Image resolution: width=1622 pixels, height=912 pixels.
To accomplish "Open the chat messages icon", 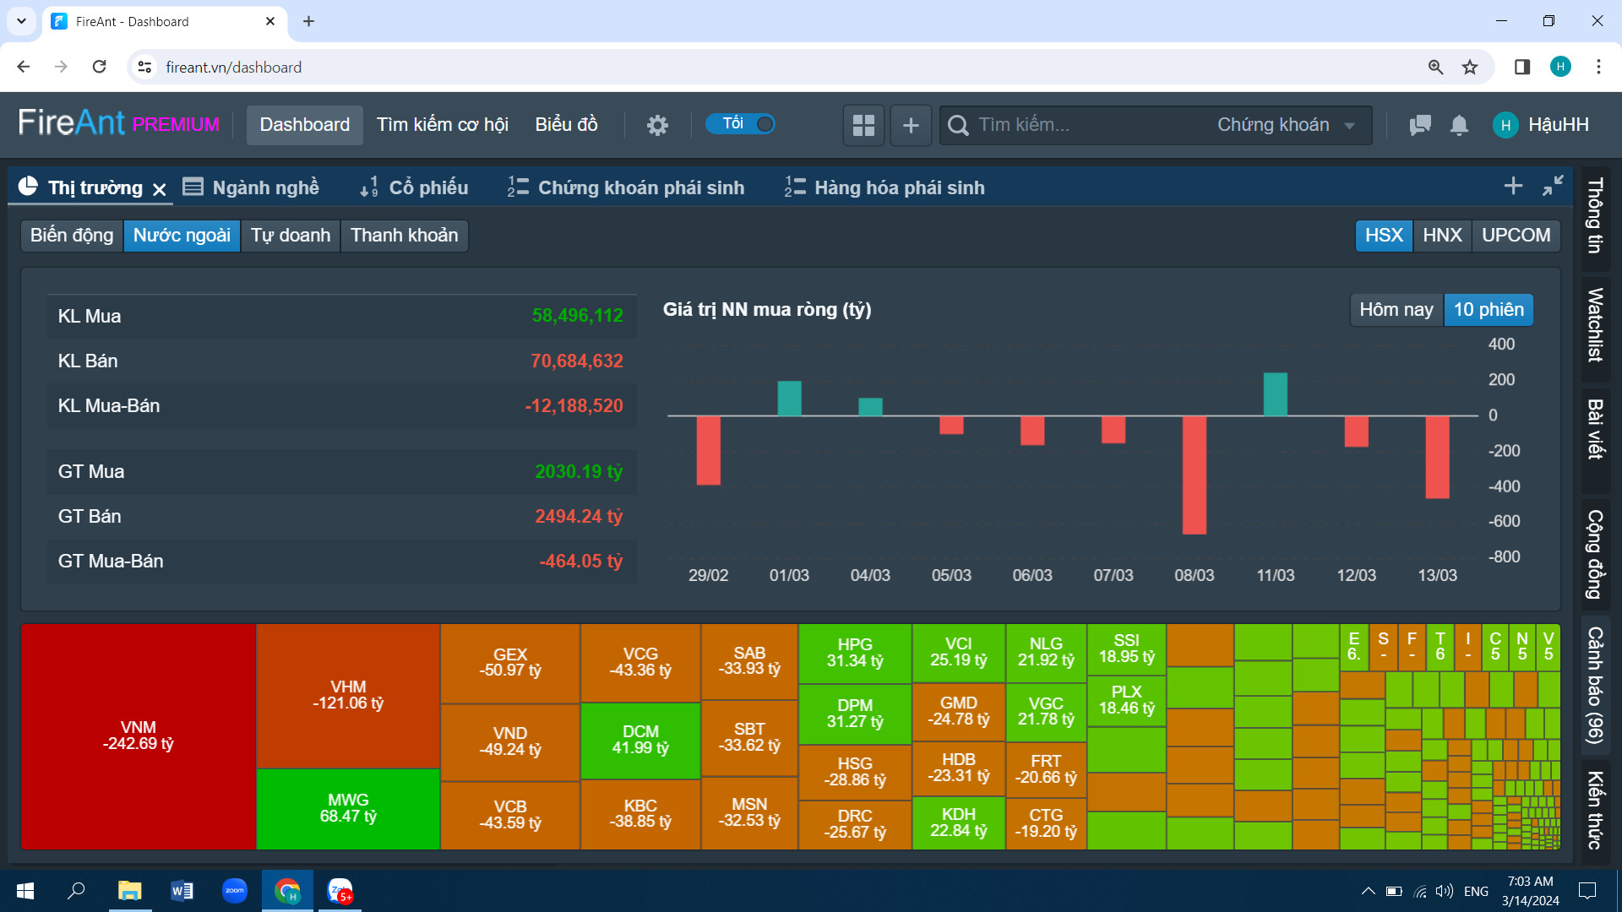I will tap(1420, 125).
